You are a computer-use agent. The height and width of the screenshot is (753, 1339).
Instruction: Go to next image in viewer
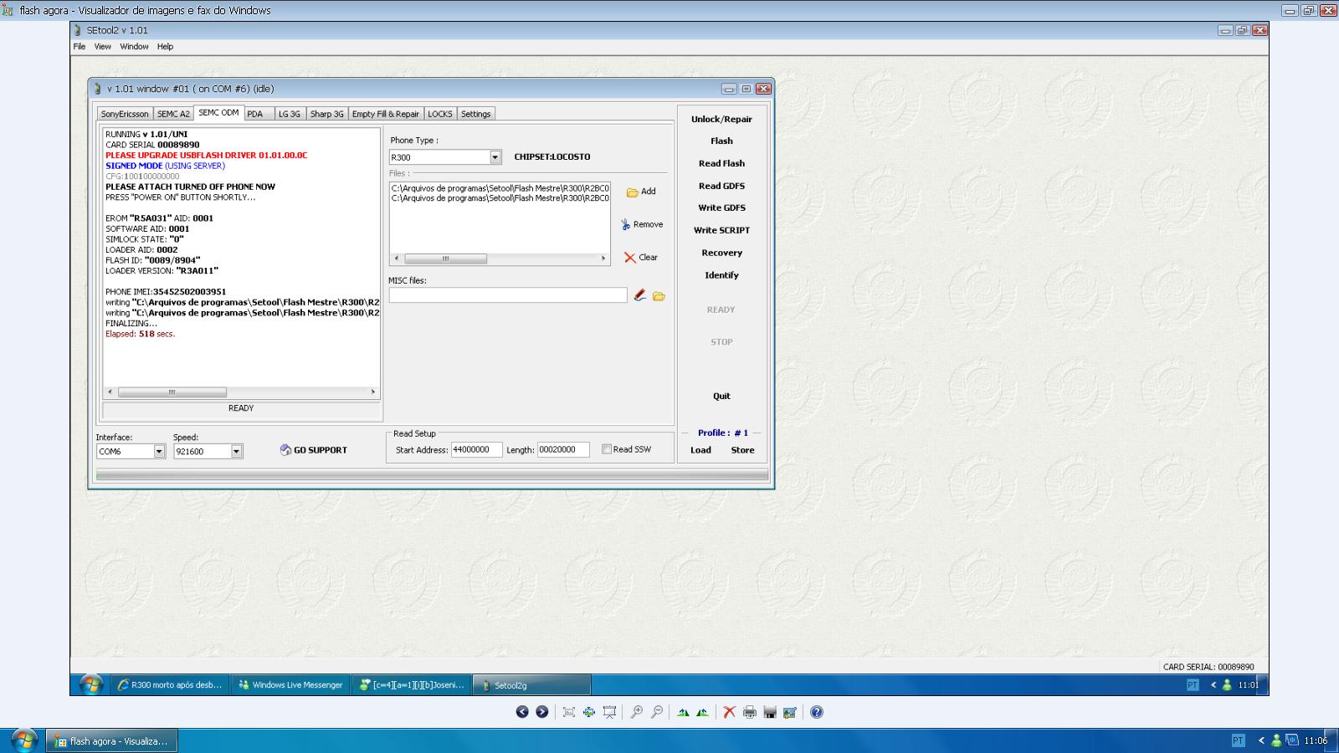[x=542, y=712]
